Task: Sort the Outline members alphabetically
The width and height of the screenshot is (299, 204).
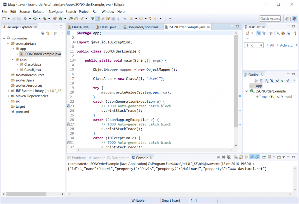Action: click(267, 81)
